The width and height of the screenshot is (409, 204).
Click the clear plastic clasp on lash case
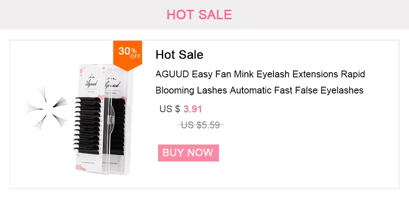(110, 119)
